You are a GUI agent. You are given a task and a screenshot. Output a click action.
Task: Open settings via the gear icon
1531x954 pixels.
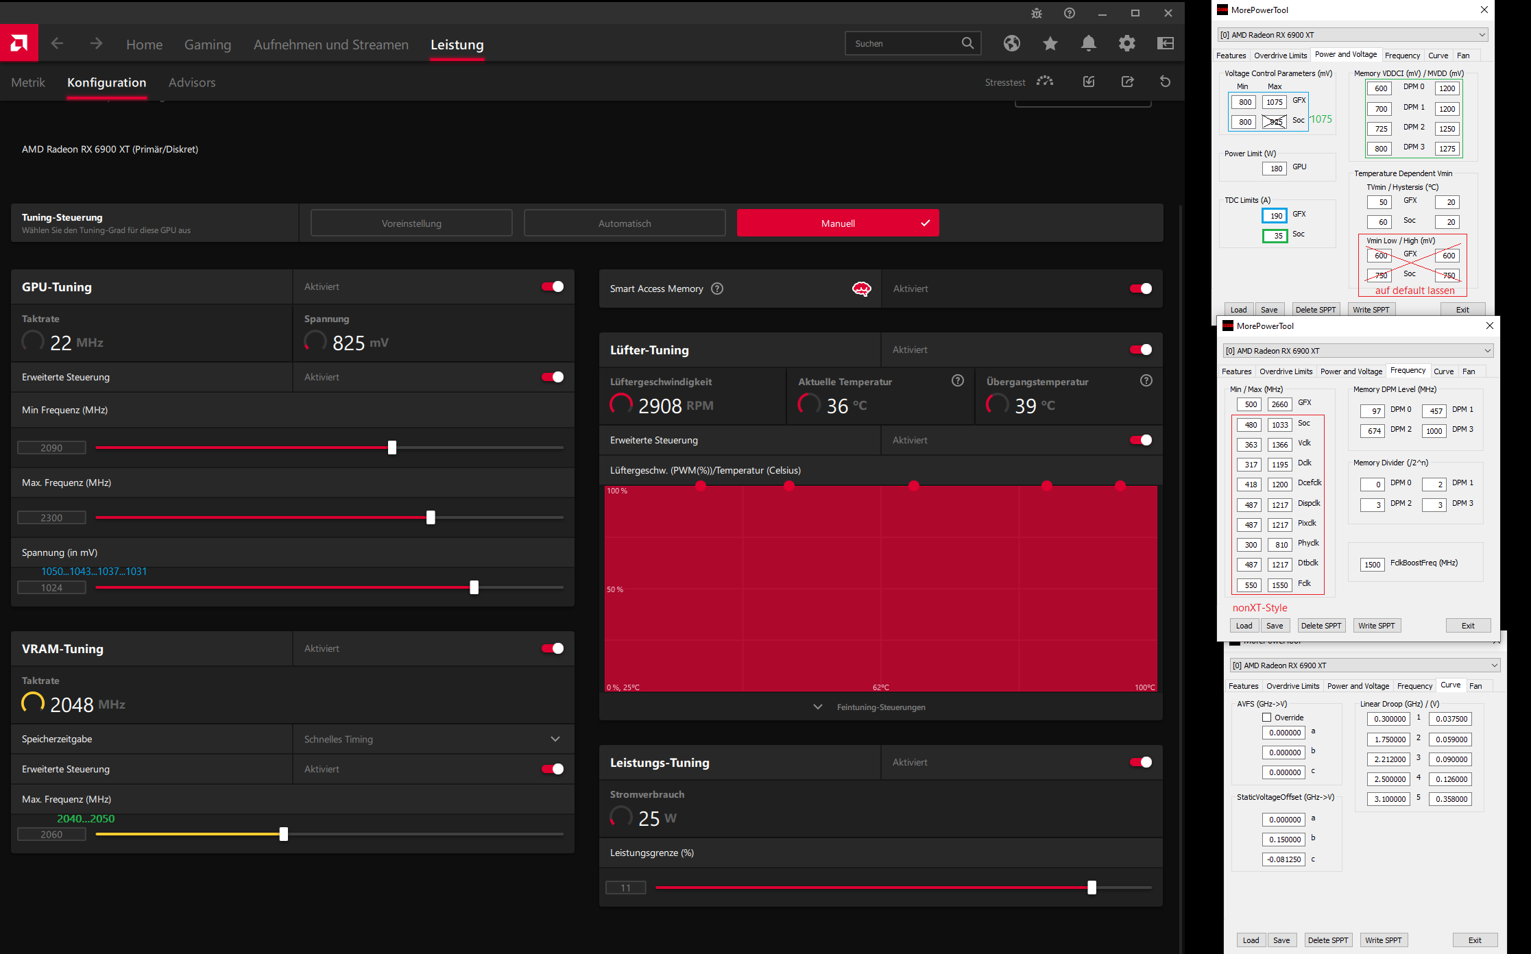[1126, 44]
